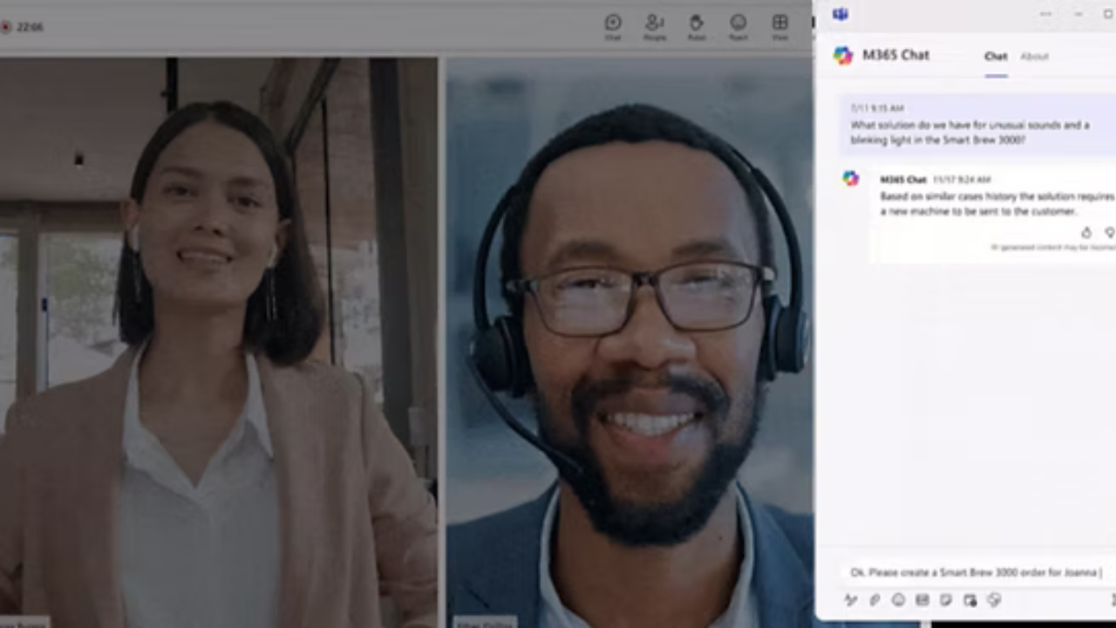Screen dimensions: 1116x628
Task: Open the Loop component icon in compose bar
Action: click(993, 600)
